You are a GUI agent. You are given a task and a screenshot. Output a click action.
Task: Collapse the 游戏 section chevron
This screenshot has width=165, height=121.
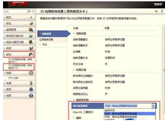coord(5,54)
